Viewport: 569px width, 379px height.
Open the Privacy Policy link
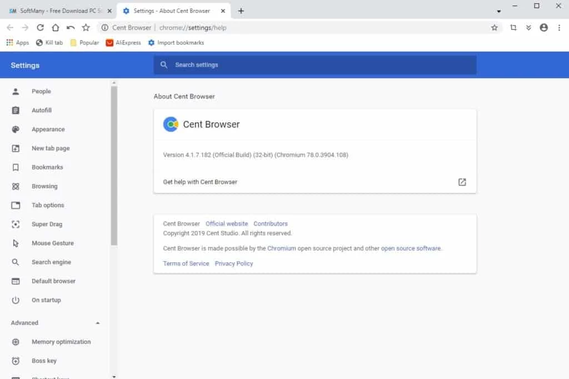[233, 263]
